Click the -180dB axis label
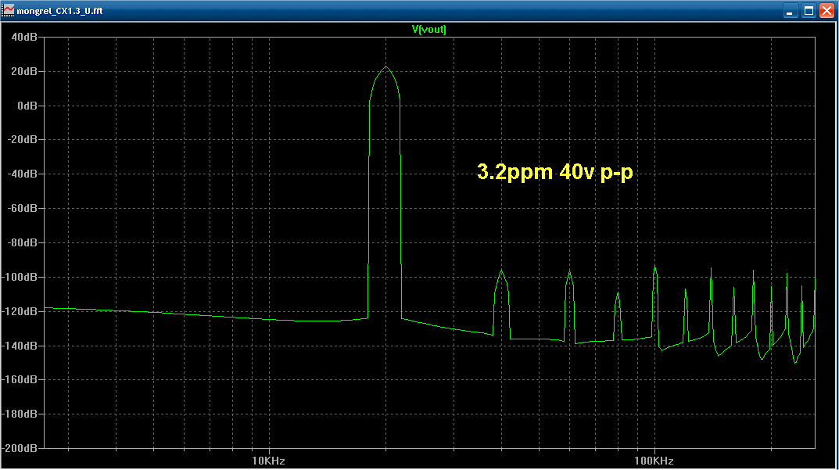The image size is (839, 470). coord(20,414)
